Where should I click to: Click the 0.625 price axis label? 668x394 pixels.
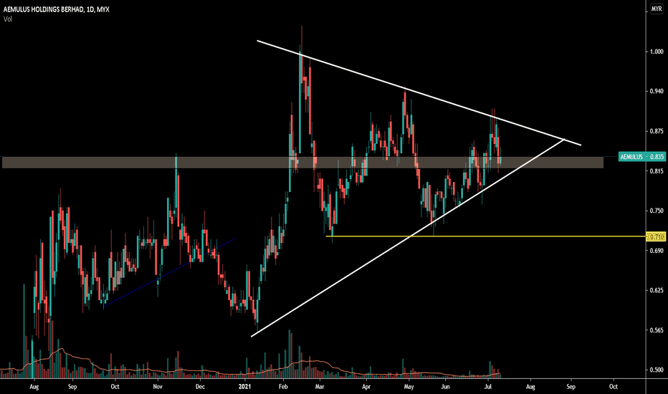[x=657, y=291]
